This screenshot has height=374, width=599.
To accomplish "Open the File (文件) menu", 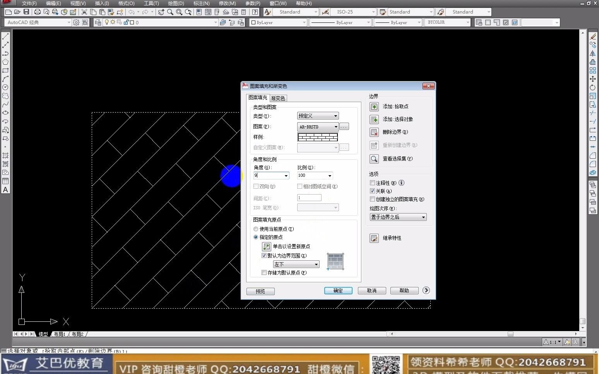I will click(x=29, y=3).
